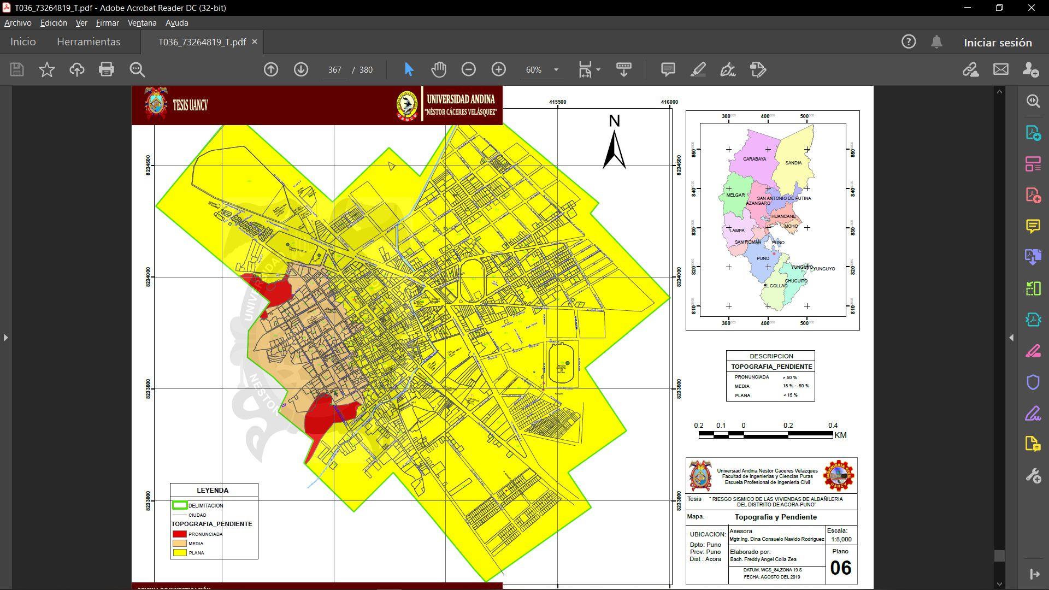Open the stamp tool in toolbar
The height and width of the screenshot is (590, 1049).
pyautogui.click(x=758, y=69)
